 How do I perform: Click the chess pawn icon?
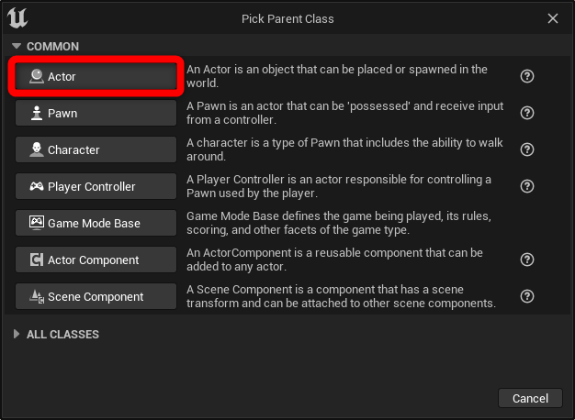[37, 113]
